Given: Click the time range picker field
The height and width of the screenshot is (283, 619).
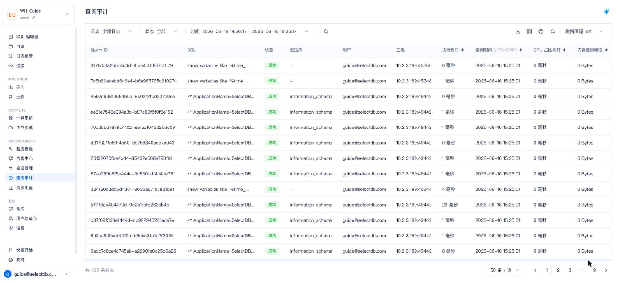Looking at the screenshot, I should click(249, 32).
